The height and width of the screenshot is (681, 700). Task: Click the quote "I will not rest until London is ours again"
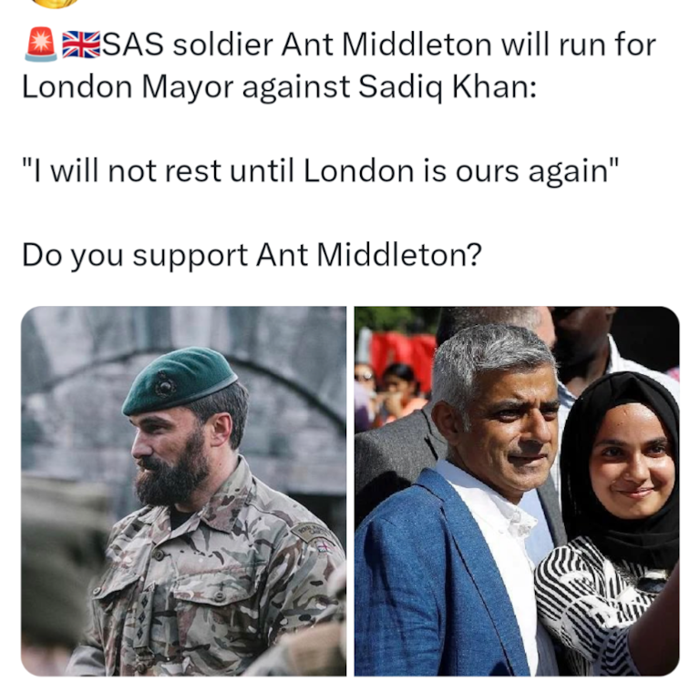[320, 171]
